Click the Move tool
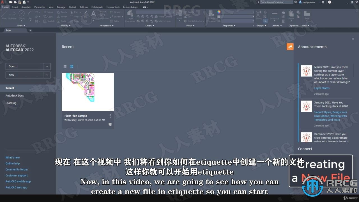The height and width of the screenshot is (202, 359). (x=48, y=12)
